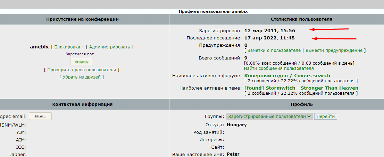Click the AIM label

point(21,140)
